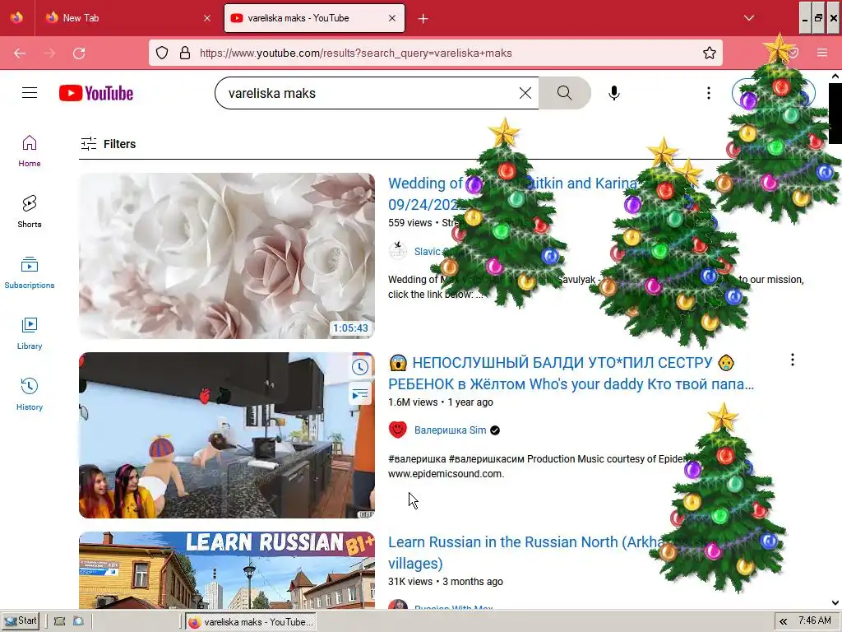842x632 pixels.
Task: Close the New Tab tab
Action: [x=207, y=18]
